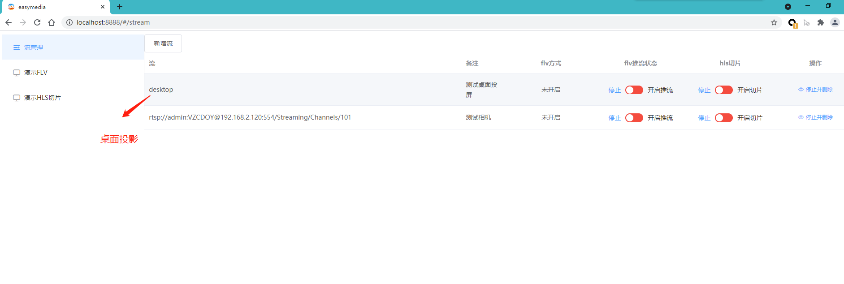Toggle flv push switch for desktop stream
The image size is (844, 284).
point(634,90)
